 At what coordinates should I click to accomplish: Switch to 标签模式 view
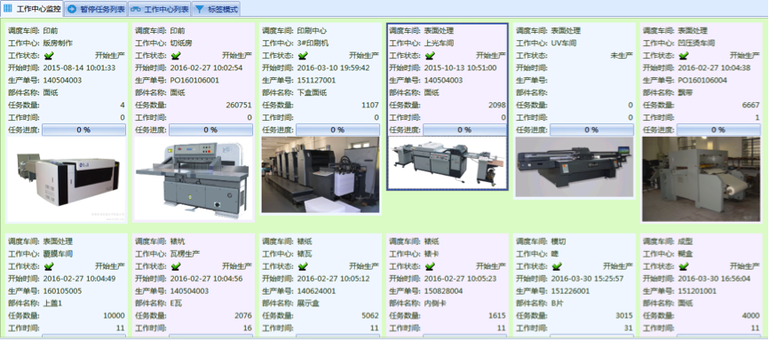coord(217,9)
